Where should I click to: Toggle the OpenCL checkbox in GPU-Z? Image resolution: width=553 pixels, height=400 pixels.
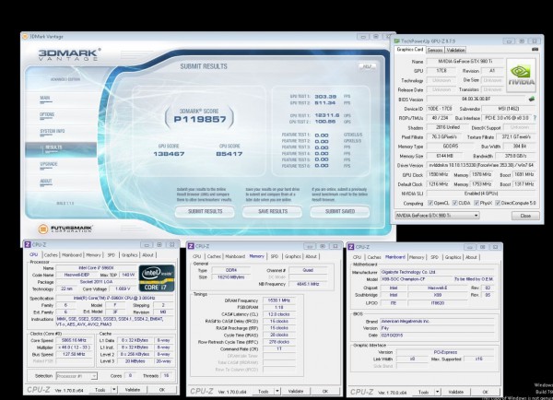coord(430,203)
